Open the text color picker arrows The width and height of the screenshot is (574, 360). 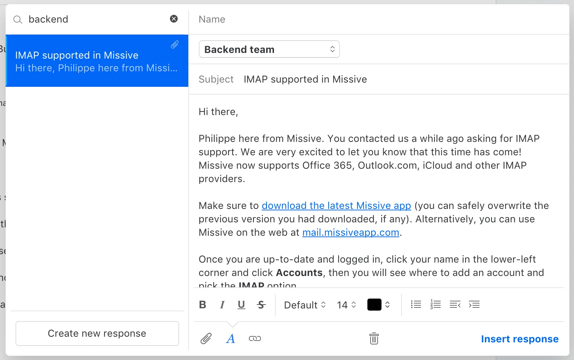pyautogui.click(x=387, y=305)
